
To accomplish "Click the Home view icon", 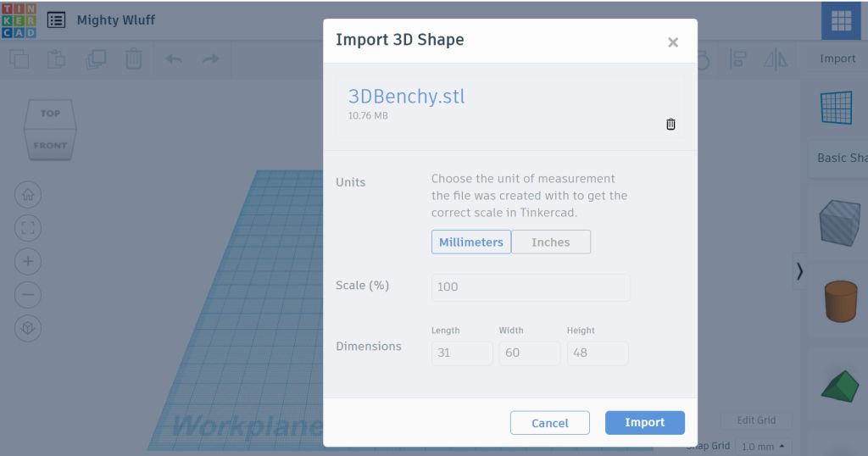I will point(28,194).
